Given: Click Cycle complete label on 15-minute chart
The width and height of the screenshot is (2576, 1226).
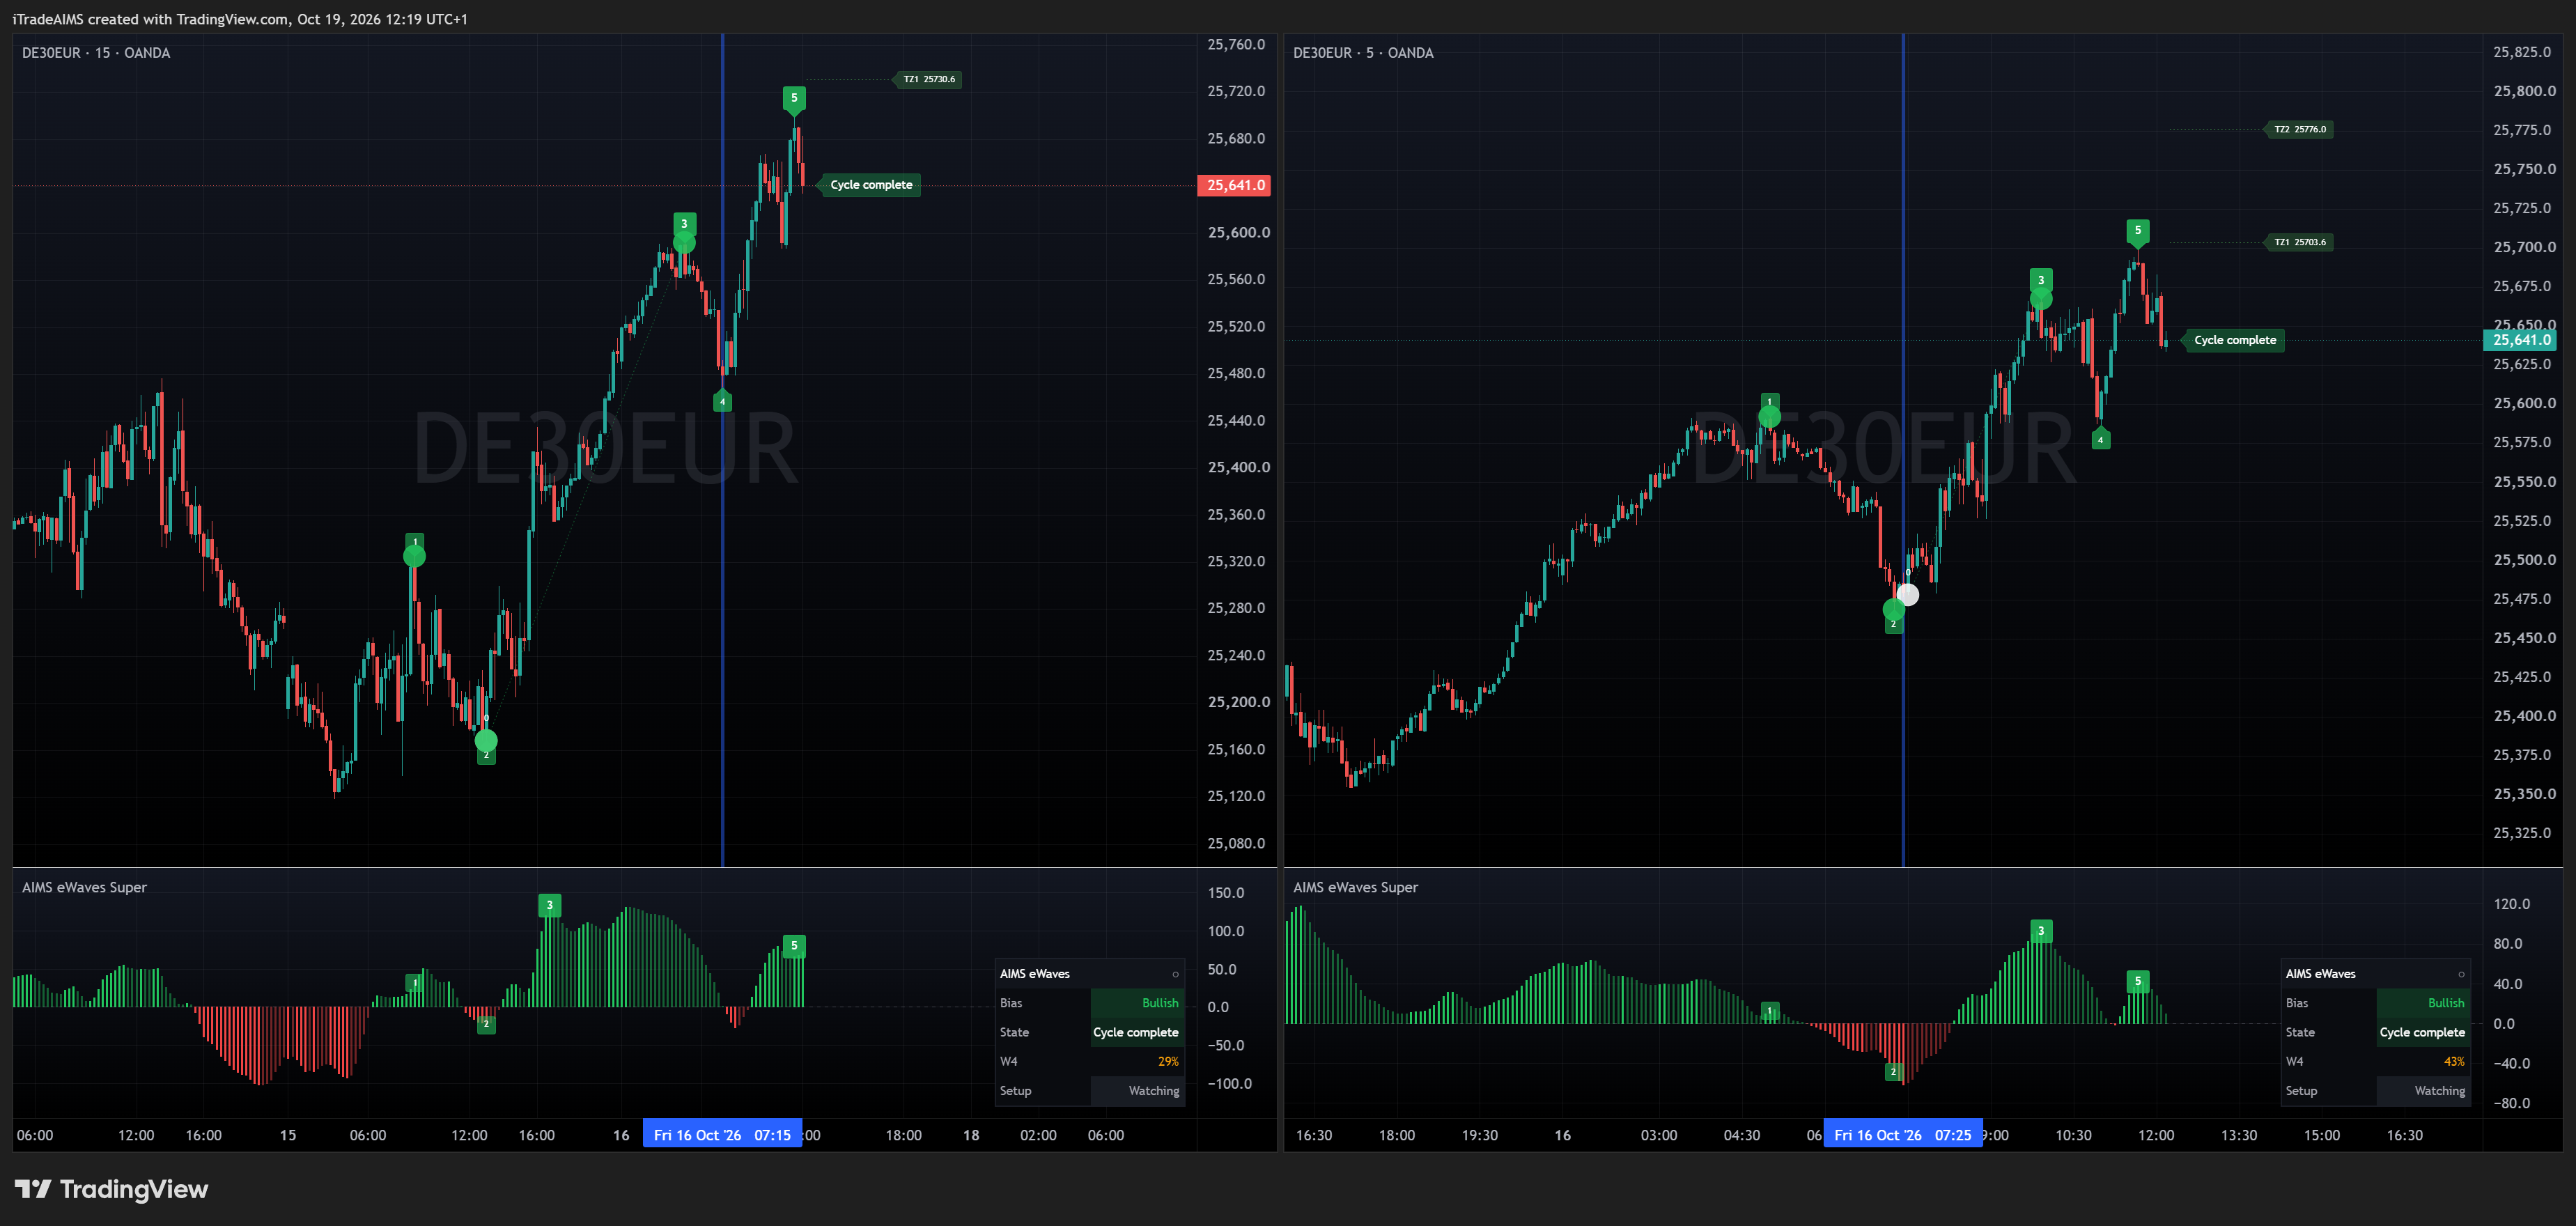Looking at the screenshot, I should click(870, 185).
